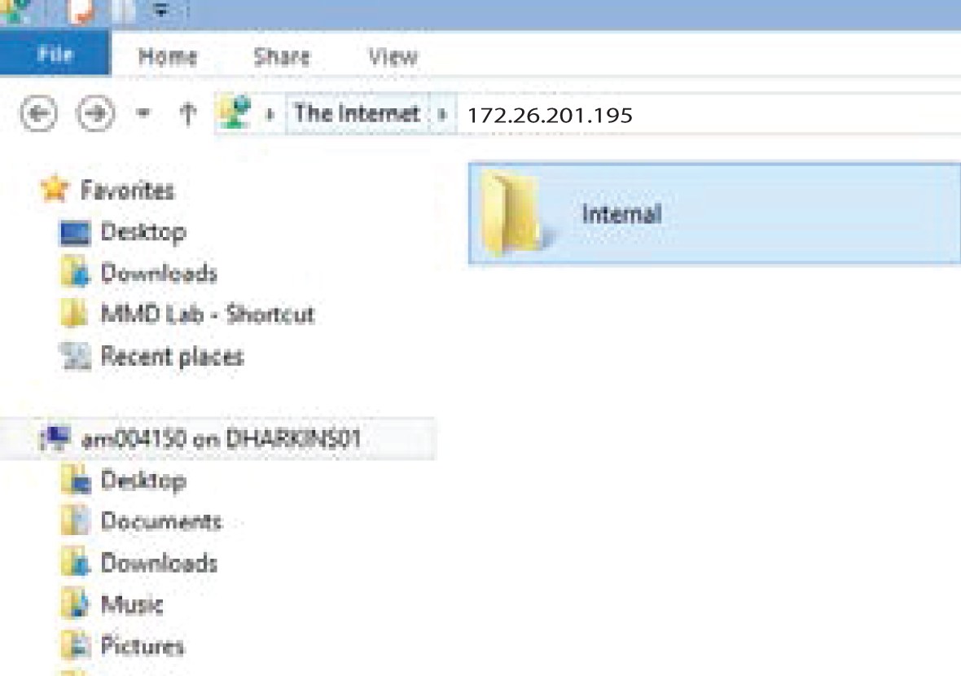
Task: Click the Back navigation arrow
Action: point(38,113)
